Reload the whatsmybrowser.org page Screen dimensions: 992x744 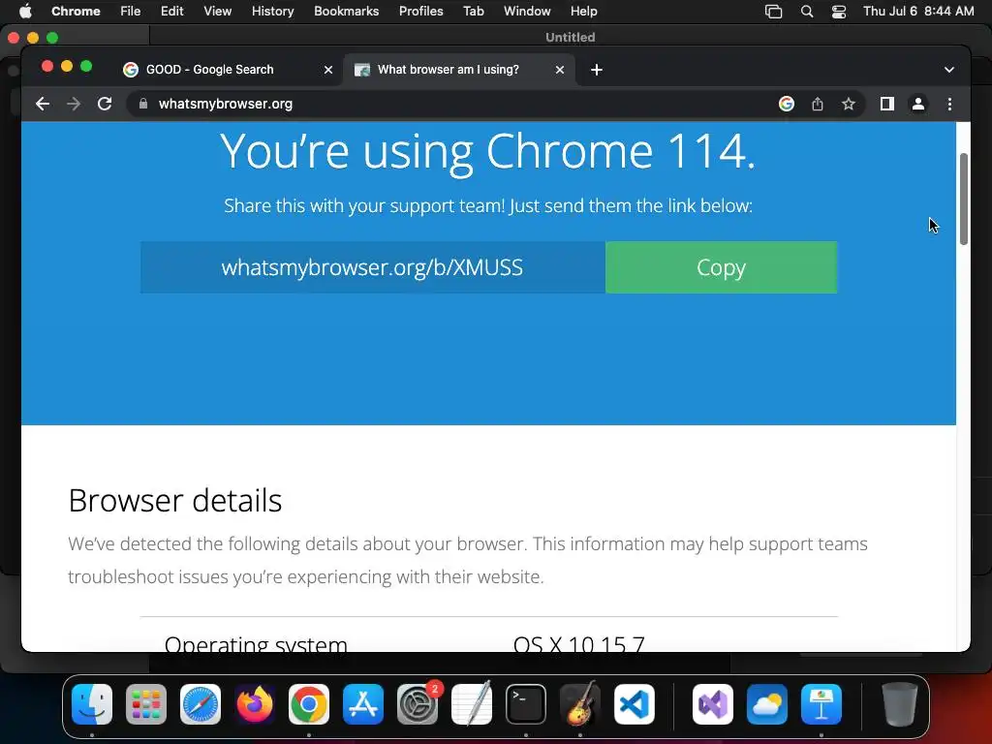105,104
